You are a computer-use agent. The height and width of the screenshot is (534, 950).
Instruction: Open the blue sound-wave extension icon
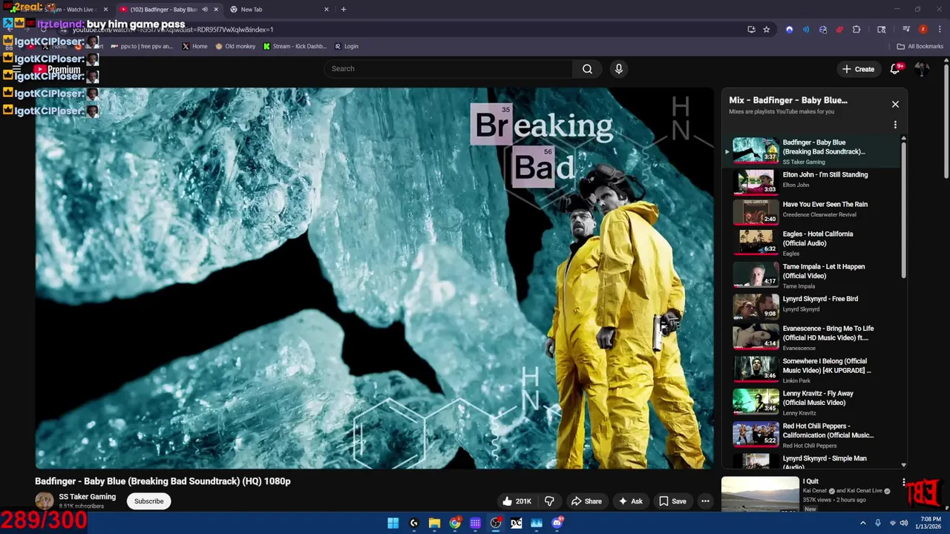(x=806, y=30)
